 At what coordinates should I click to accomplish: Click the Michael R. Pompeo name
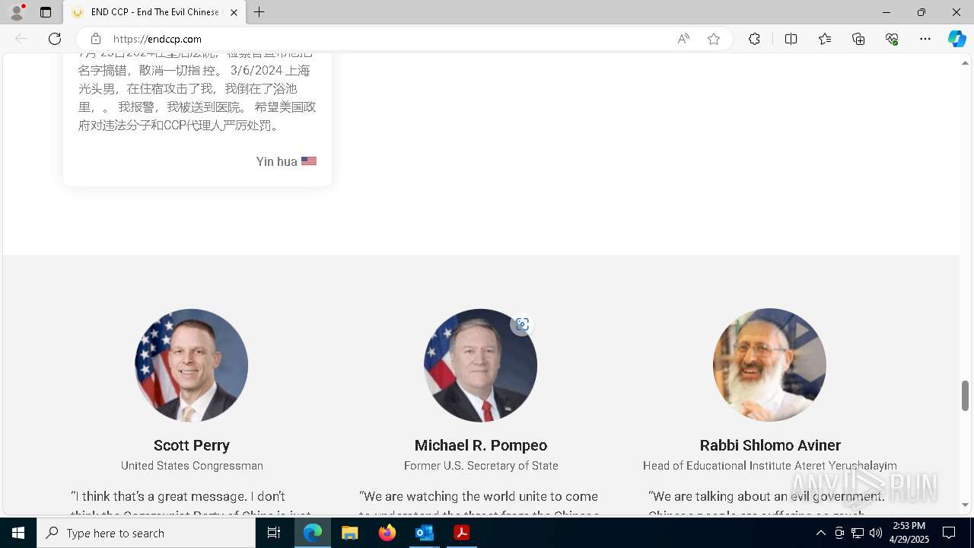[481, 445]
